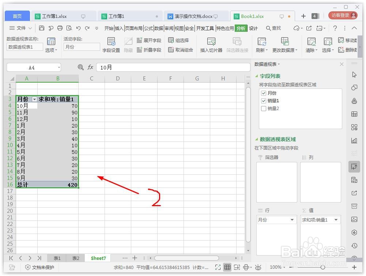Click the Print Preview icon
This screenshot has width=366, height=276.
coord(69,28)
